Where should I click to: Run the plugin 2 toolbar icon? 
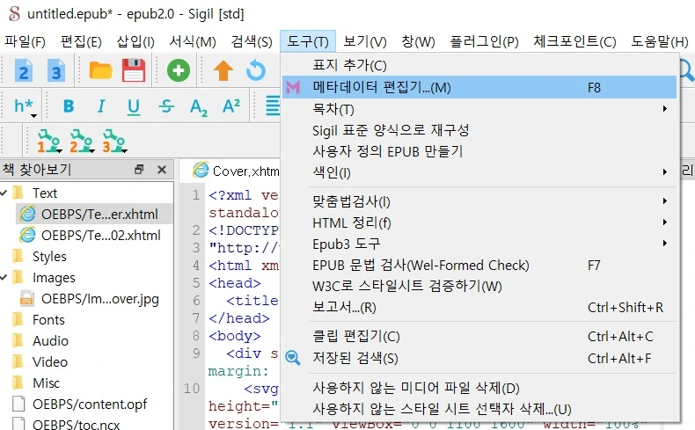82,141
